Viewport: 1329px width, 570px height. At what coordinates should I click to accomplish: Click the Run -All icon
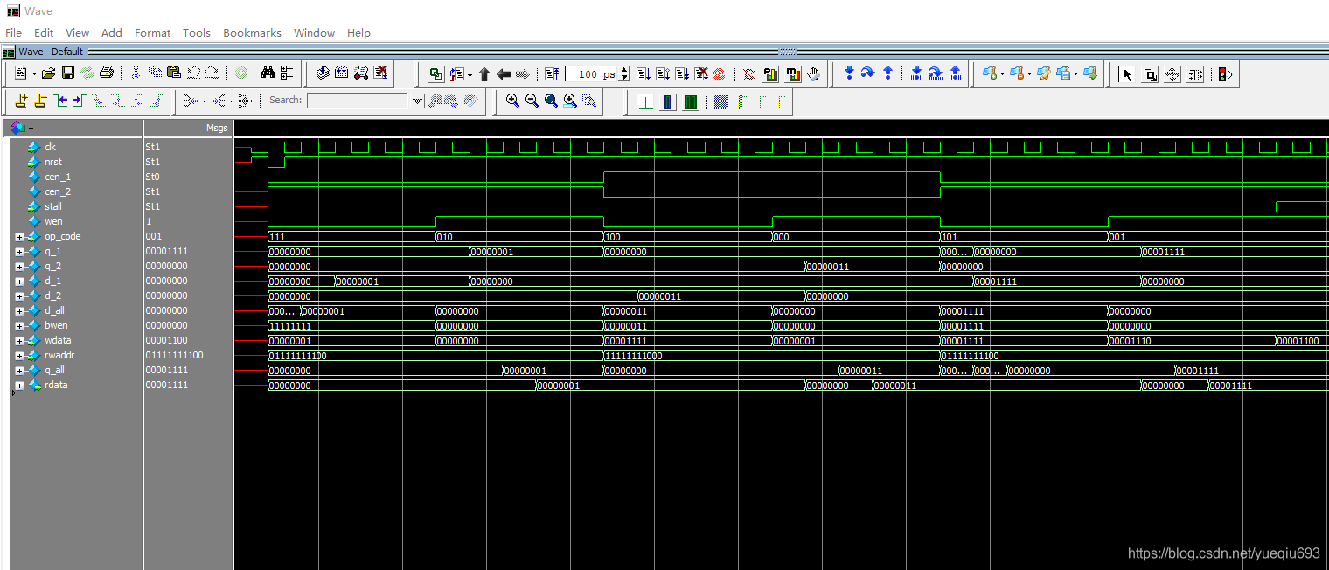click(681, 74)
